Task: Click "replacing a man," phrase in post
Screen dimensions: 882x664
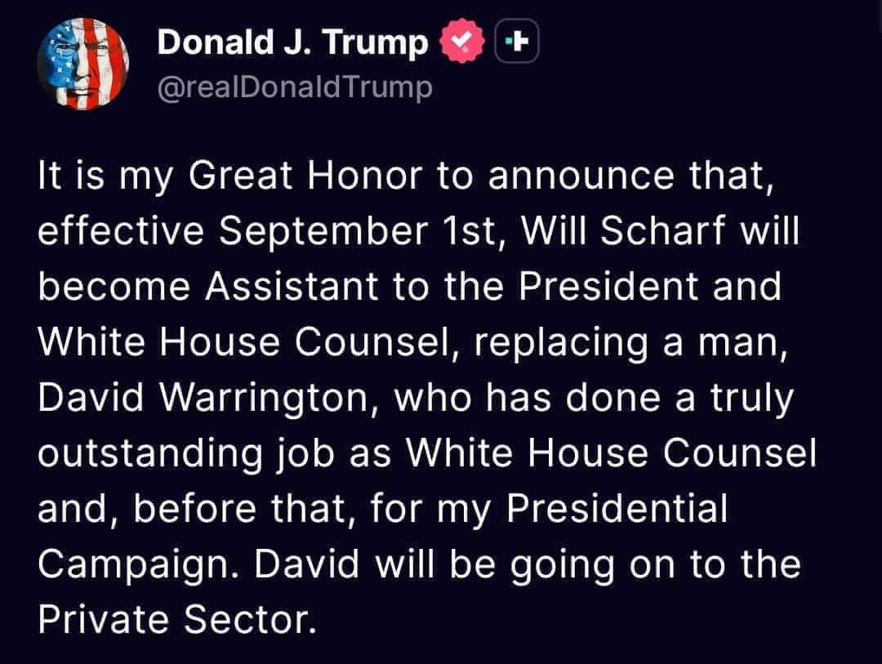Action: [x=630, y=343]
